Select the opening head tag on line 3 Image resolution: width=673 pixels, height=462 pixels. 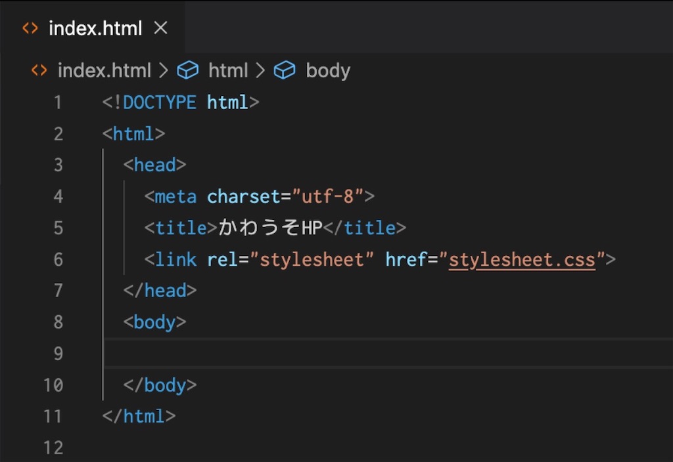point(154,165)
